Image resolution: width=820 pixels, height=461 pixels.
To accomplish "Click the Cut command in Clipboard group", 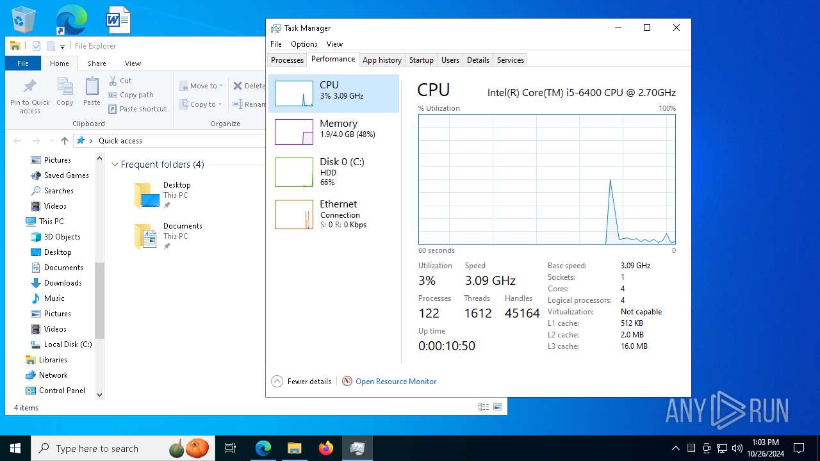I will pyautogui.click(x=120, y=81).
